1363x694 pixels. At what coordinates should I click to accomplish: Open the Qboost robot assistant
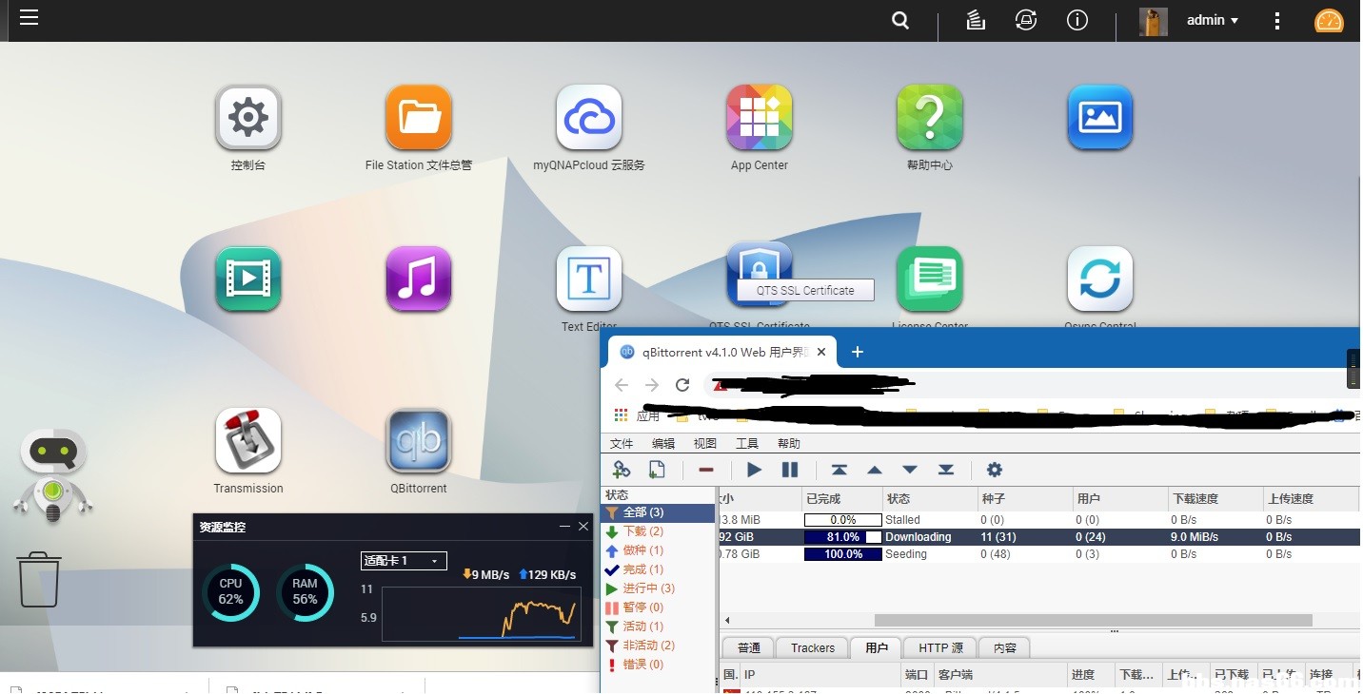pos(53,475)
